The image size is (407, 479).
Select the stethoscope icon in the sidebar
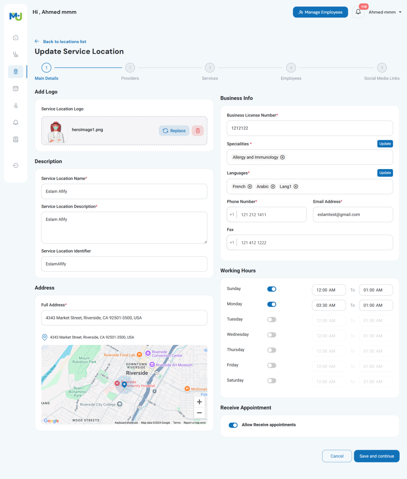click(15, 55)
